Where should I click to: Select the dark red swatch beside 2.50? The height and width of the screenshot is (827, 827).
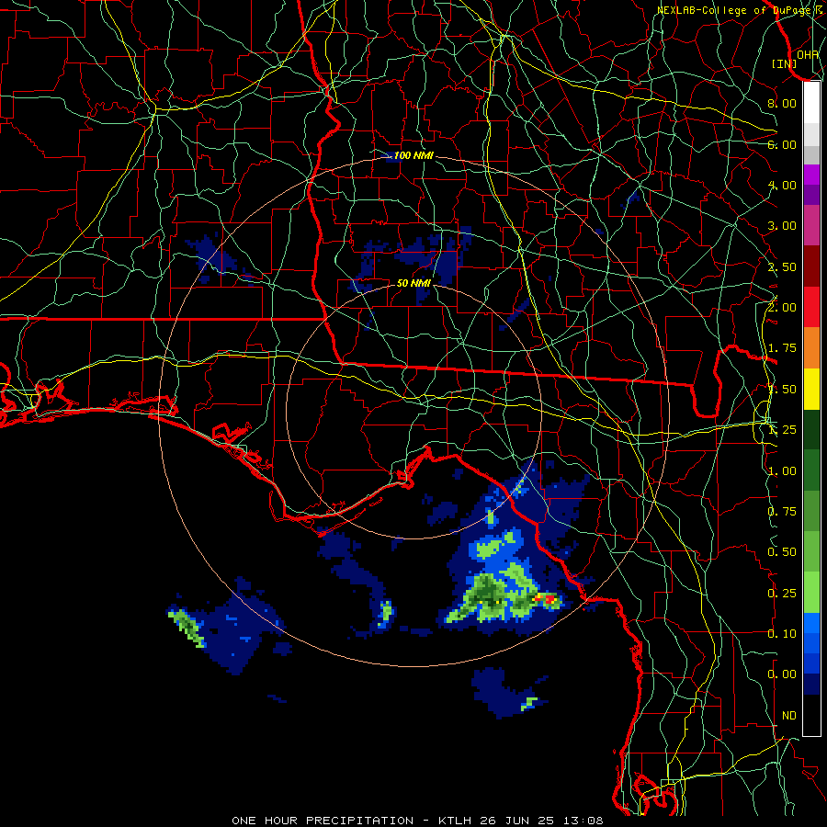(811, 266)
